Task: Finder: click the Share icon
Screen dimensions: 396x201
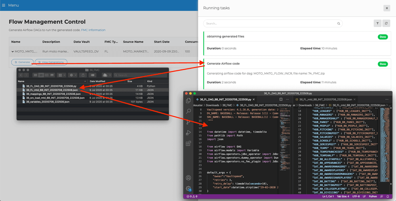Action: (83, 75)
